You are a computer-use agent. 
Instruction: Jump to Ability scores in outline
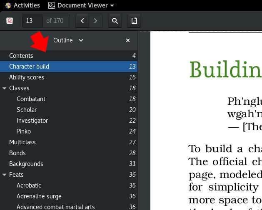point(27,77)
